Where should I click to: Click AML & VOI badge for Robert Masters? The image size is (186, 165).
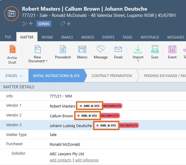click(x=89, y=106)
